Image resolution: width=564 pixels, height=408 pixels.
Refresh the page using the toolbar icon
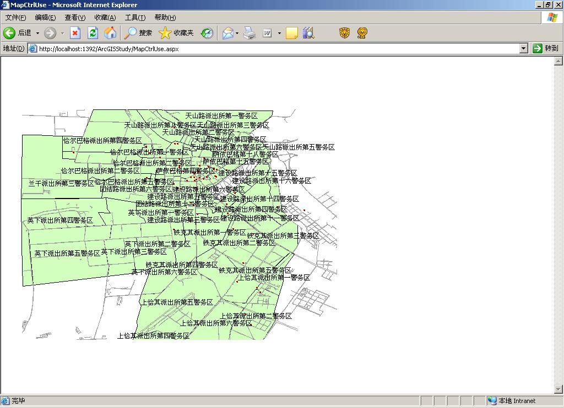[93, 33]
